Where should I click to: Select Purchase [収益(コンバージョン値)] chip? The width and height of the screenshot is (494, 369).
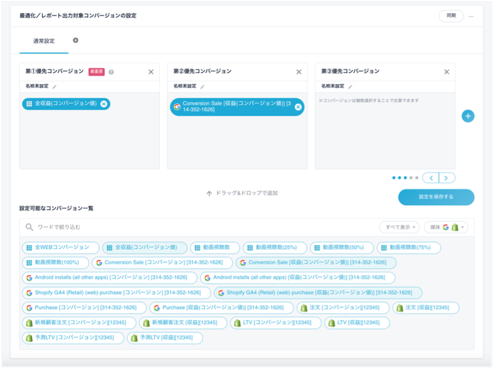[221, 308]
